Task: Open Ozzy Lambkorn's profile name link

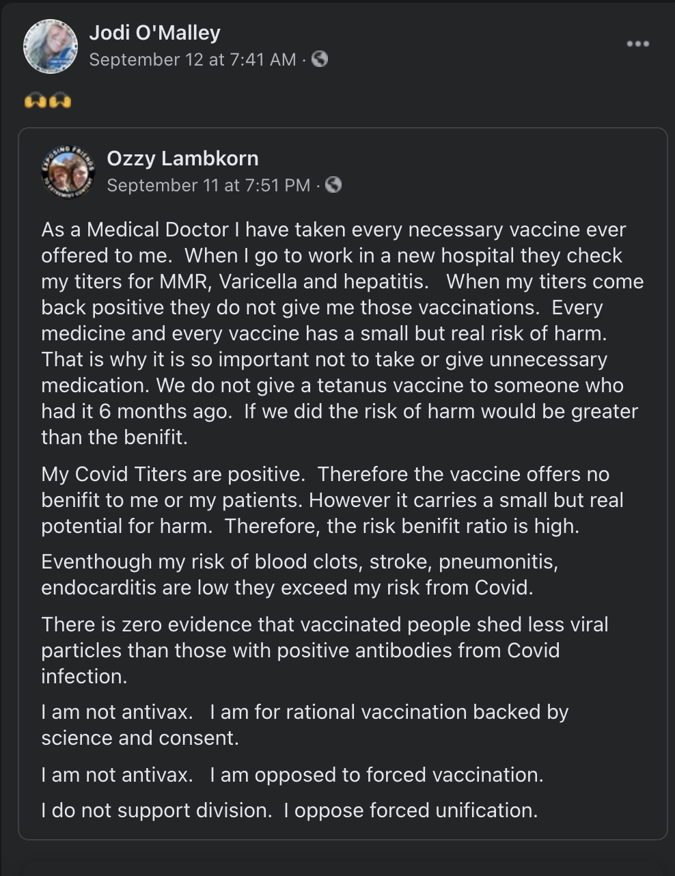Action: (182, 159)
